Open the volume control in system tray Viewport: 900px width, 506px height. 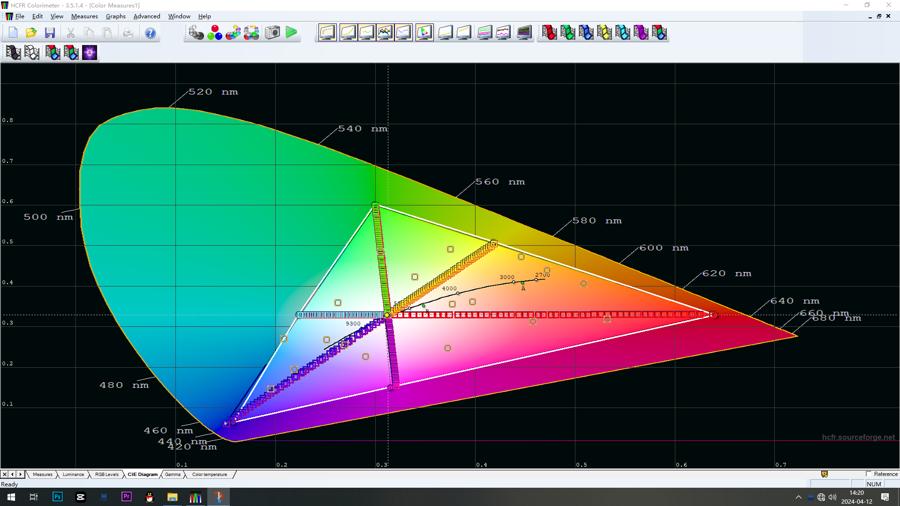click(x=832, y=497)
